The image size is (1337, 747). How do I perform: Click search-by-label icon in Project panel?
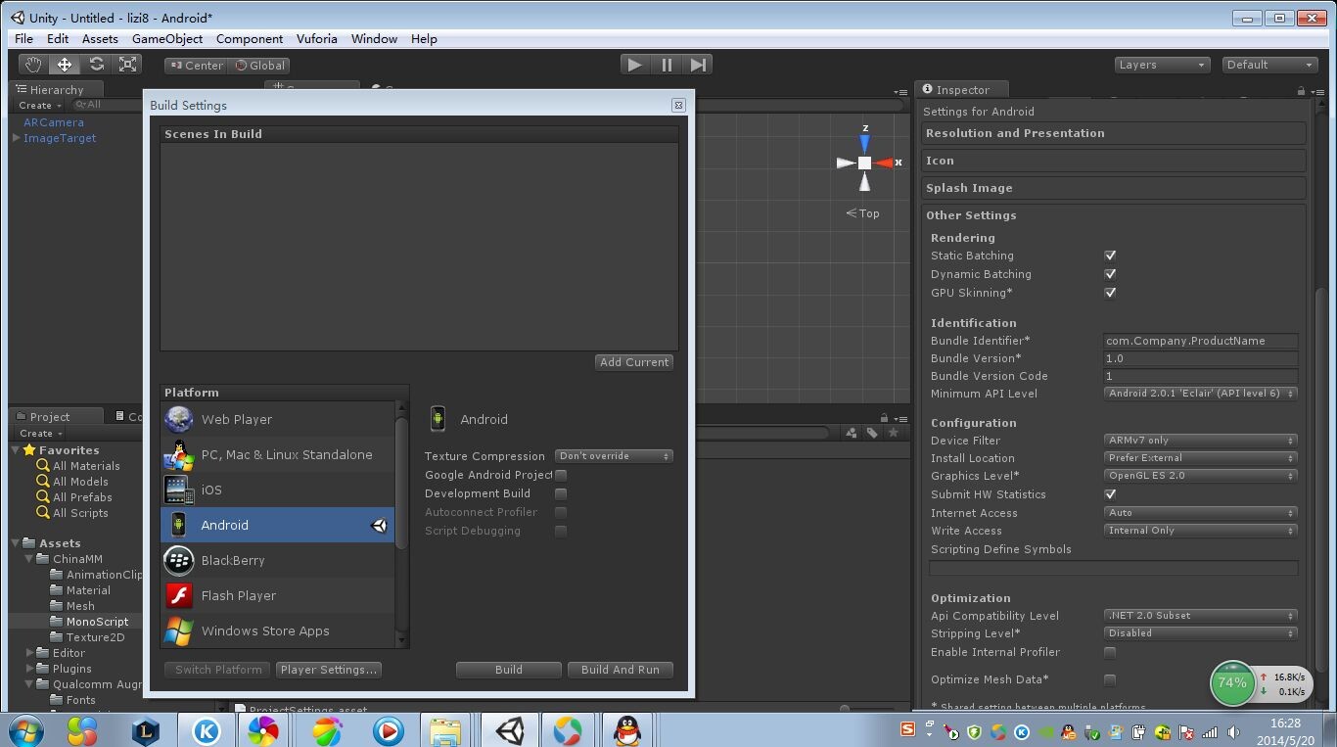(x=871, y=433)
